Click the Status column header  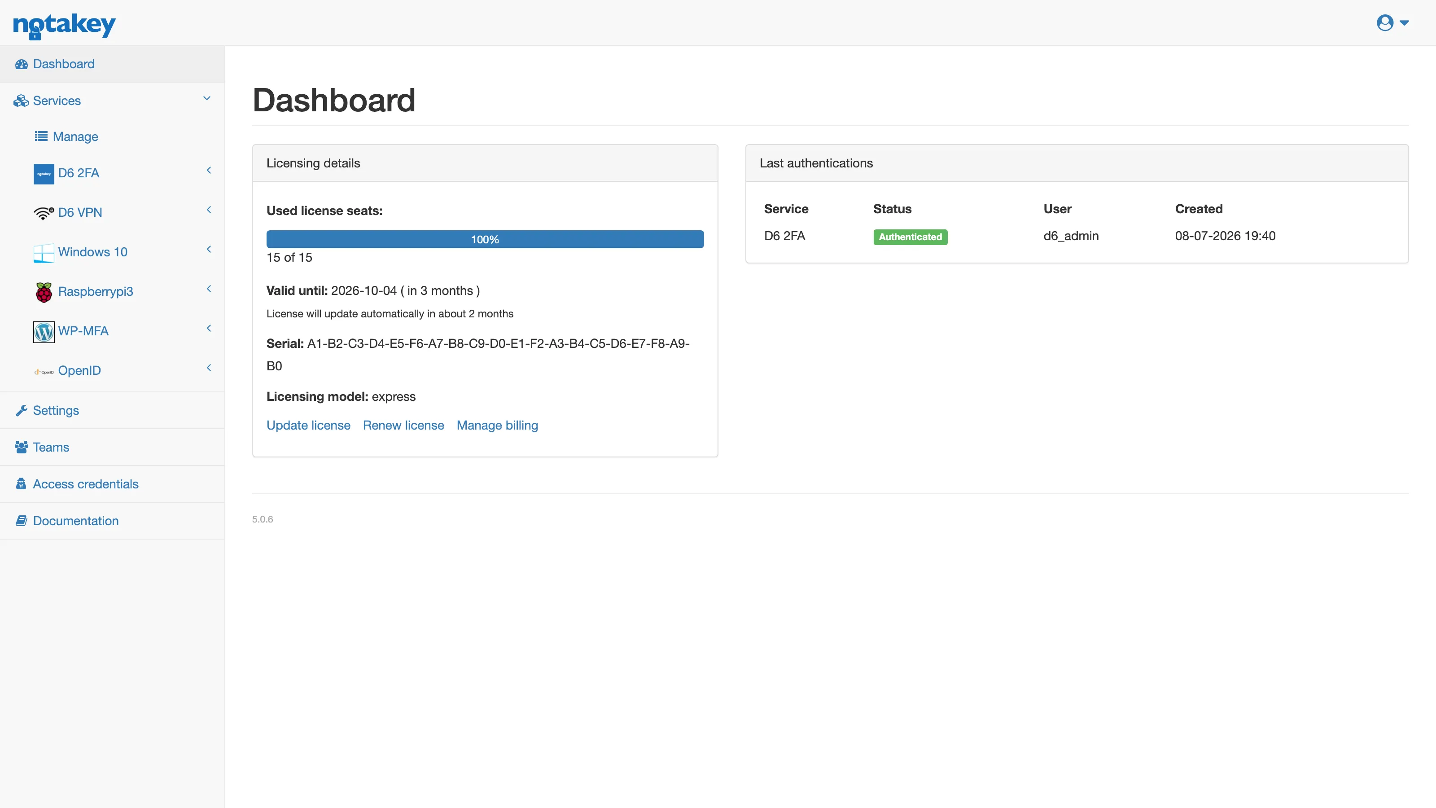point(893,209)
